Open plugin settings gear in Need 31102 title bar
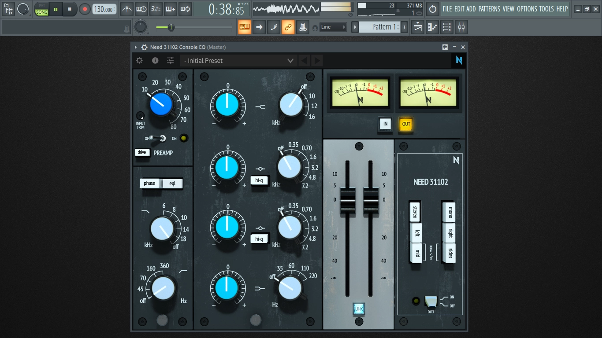The height and width of the screenshot is (338, 602). [144, 47]
